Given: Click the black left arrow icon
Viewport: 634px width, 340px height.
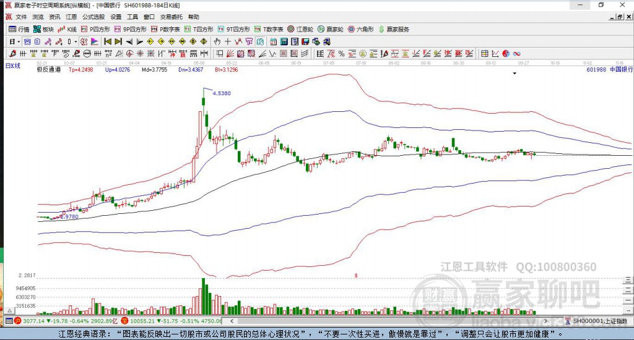Looking at the screenshot, I should pos(129,41).
